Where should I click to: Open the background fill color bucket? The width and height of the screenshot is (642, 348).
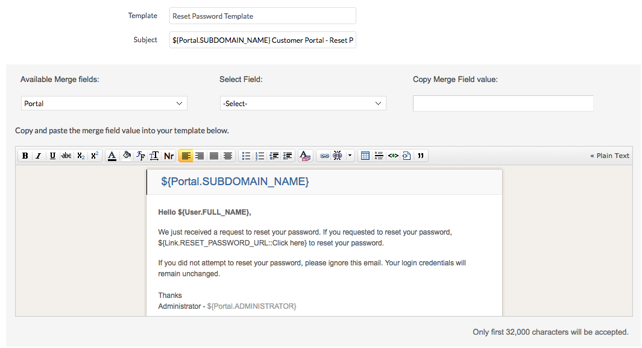127,156
